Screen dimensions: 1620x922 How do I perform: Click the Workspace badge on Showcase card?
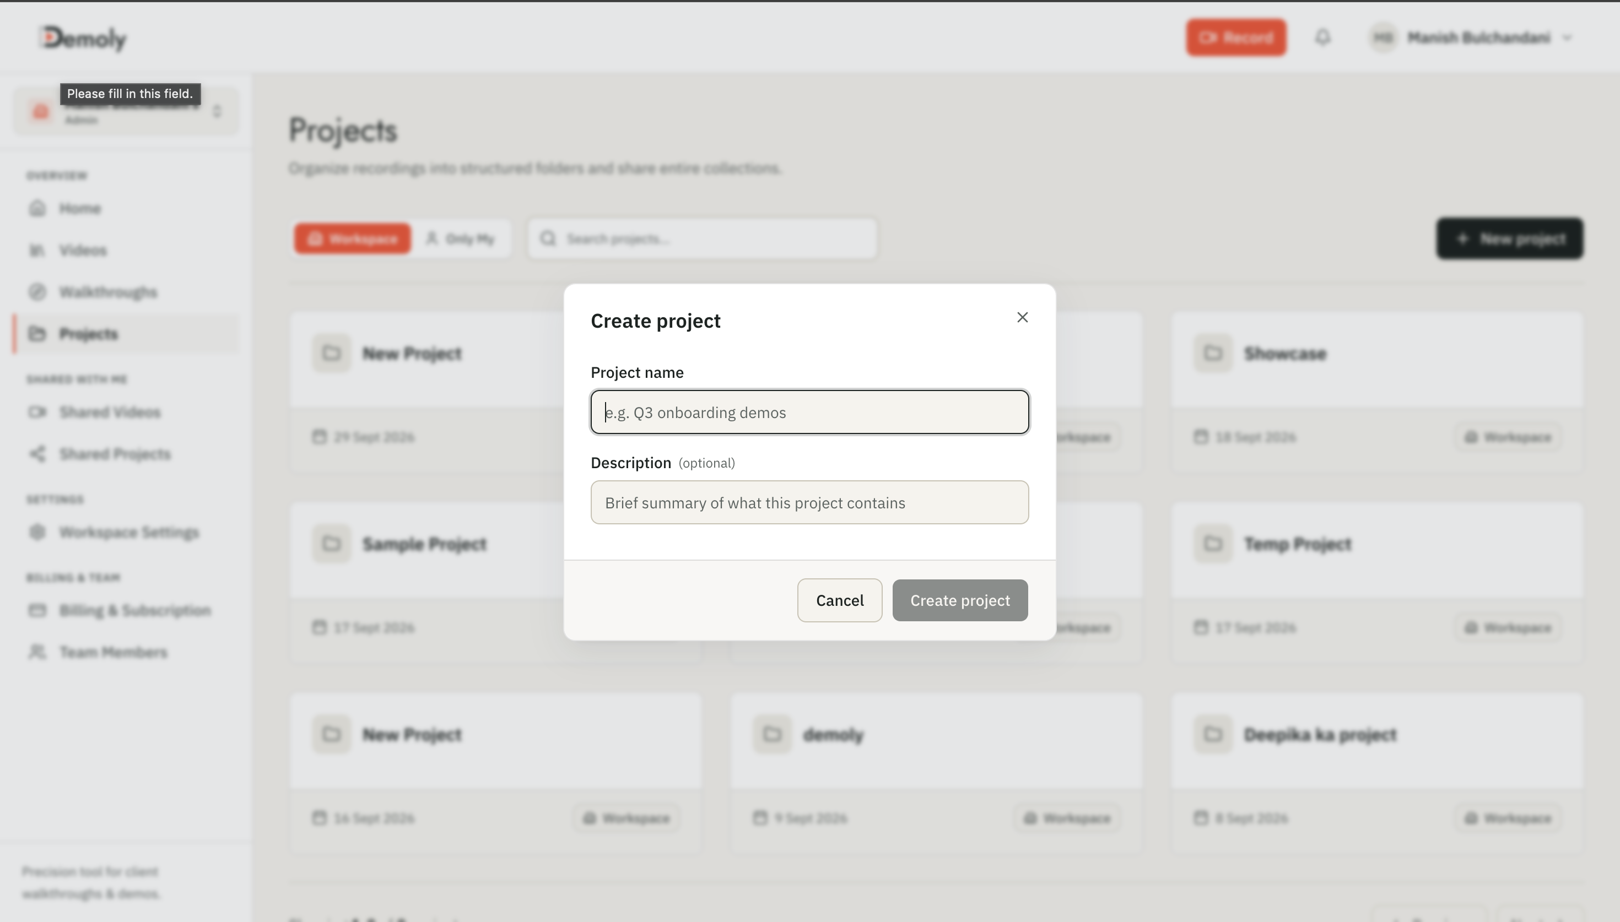click(x=1508, y=437)
